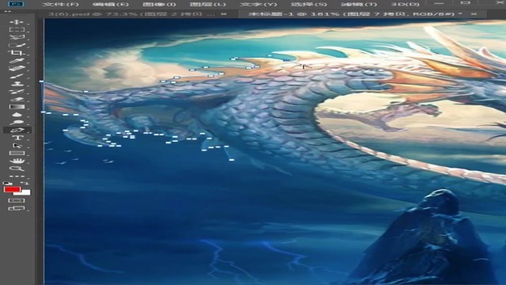Choose the Horizontal Type tool
The image size is (506, 285).
pyautogui.click(x=17, y=138)
